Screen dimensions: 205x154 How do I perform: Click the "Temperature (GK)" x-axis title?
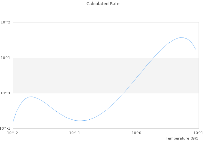[x=182, y=138]
